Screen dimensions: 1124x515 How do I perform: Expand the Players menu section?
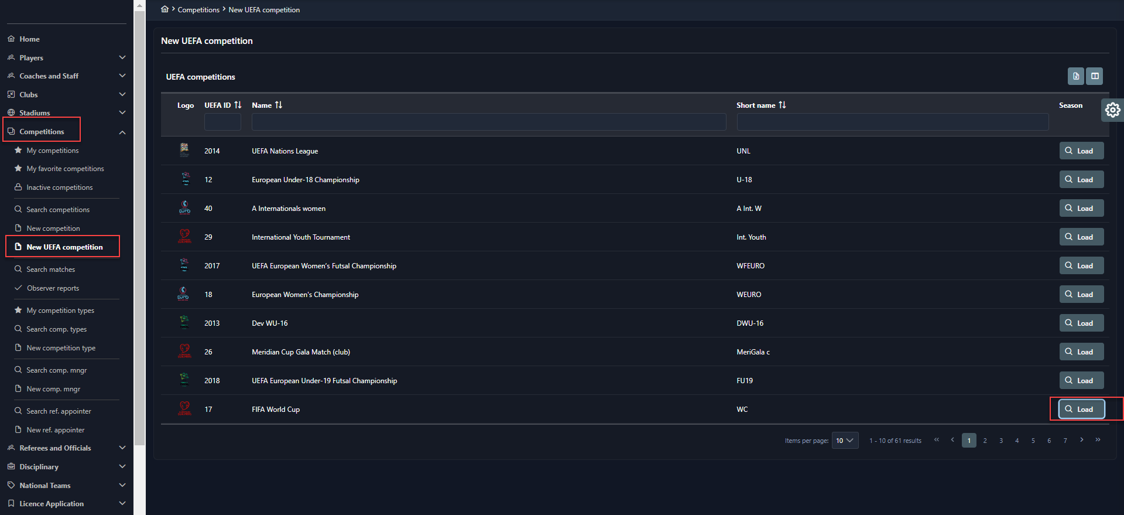tap(122, 57)
